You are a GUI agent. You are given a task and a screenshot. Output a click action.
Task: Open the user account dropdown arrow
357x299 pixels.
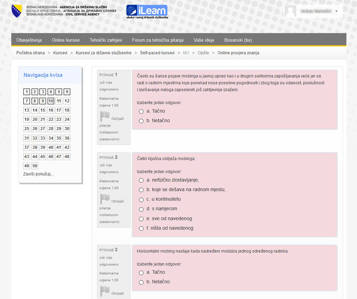[337, 11]
